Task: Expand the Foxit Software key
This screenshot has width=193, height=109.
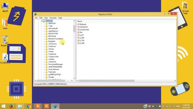Action: (44, 69)
